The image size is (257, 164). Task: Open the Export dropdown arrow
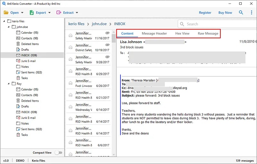[49, 13]
